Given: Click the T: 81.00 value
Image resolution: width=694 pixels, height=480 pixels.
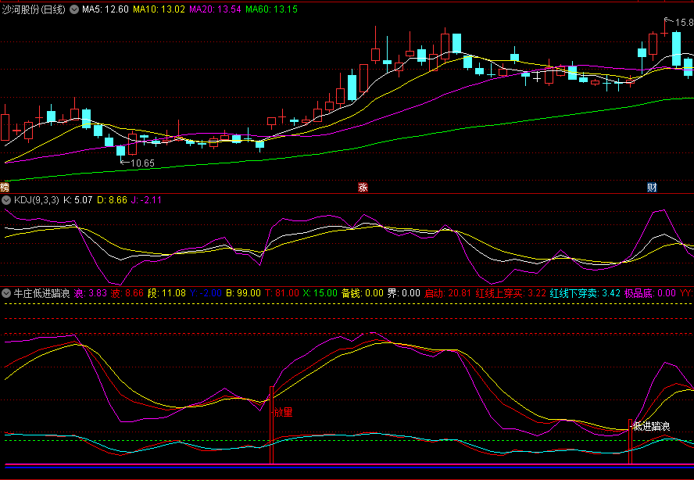Looking at the screenshot, I should 282,293.
